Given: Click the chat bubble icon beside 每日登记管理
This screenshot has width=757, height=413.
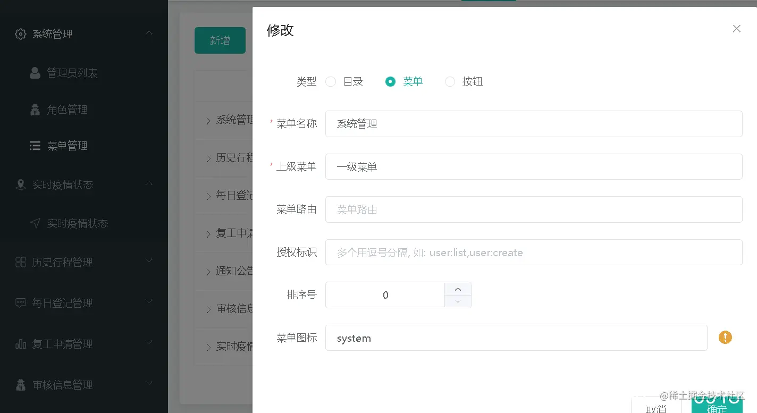Looking at the screenshot, I should click(21, 303).
